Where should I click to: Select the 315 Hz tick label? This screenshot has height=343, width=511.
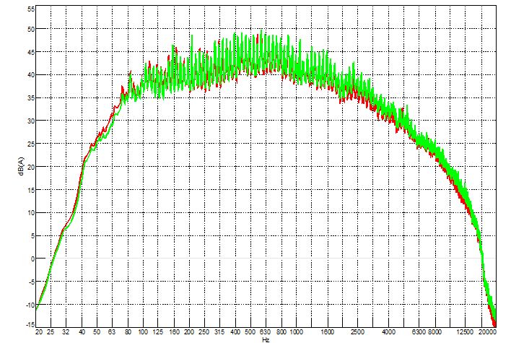click(219, 332)
